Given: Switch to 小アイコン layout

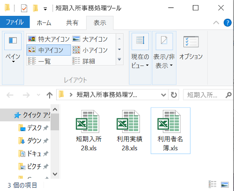Looking at the screenshot, I should click(x=90, y=50).
